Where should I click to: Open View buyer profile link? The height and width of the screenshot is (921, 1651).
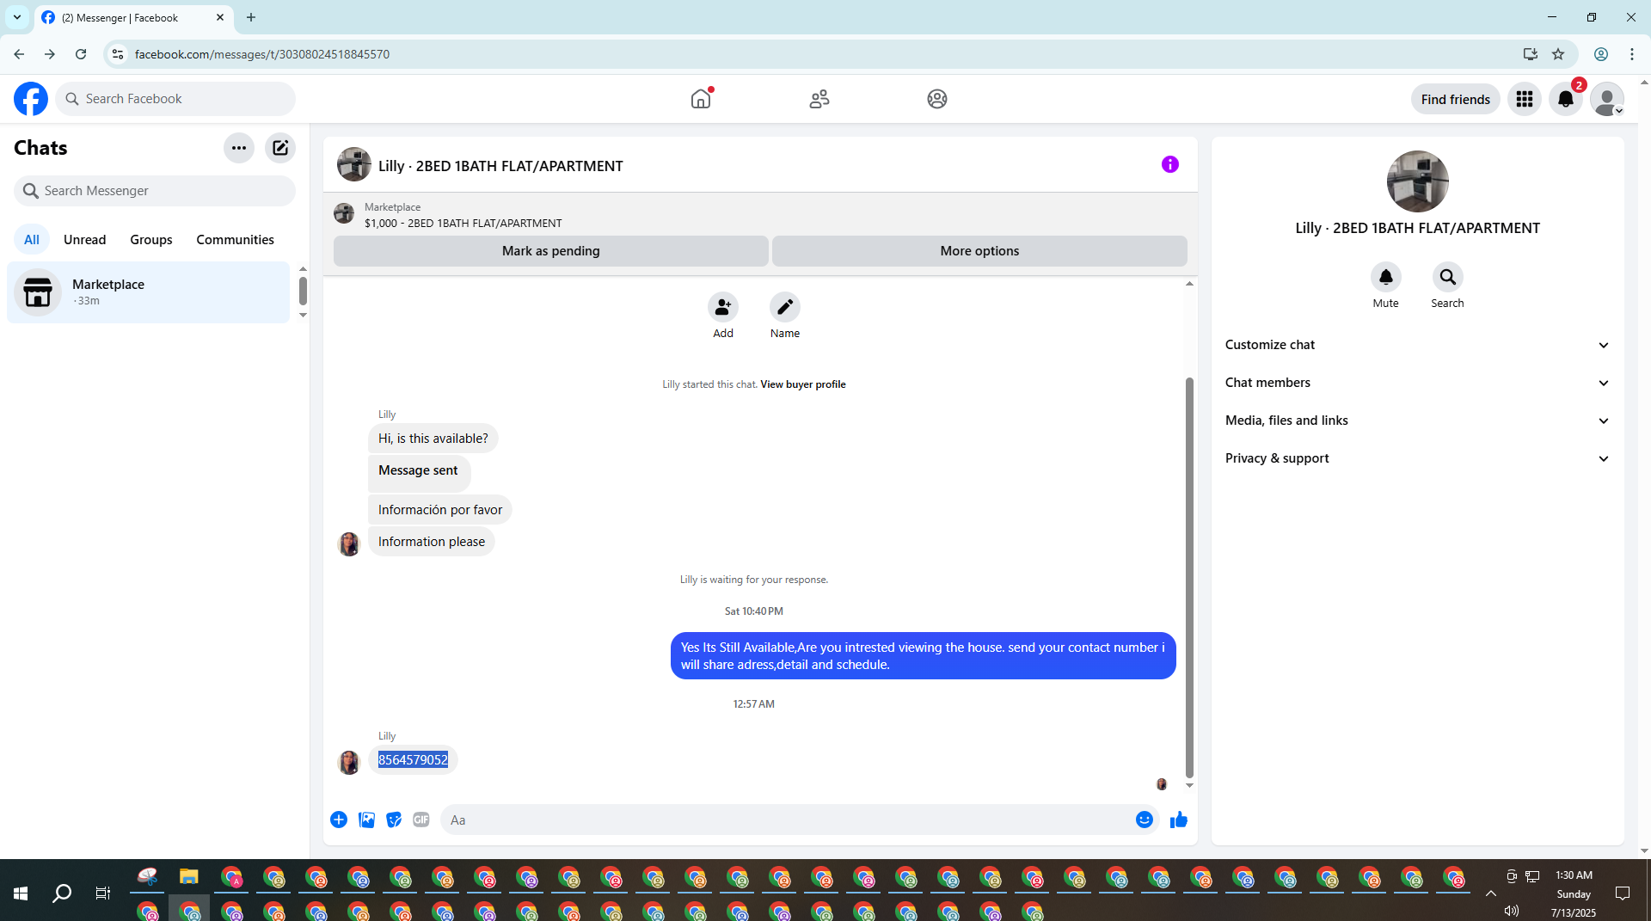click(x=803, y=384)
